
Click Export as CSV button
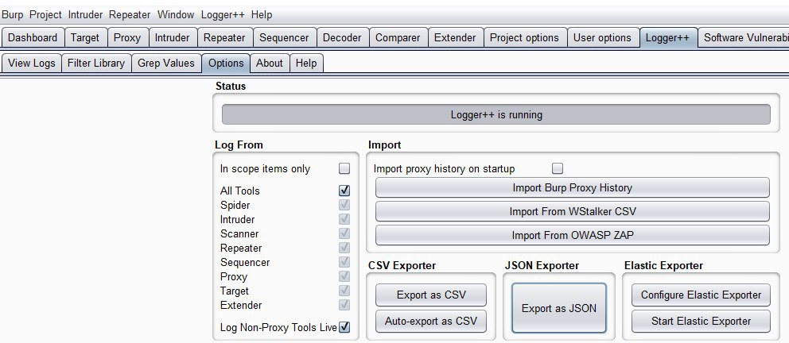(x=431, y=295)
